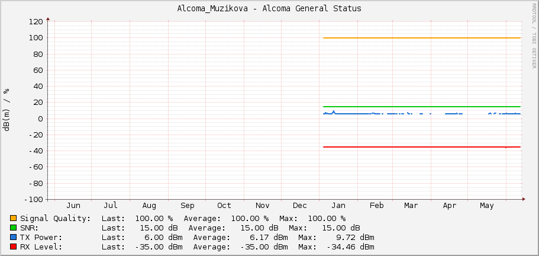Click the May x-axis label
This screenshot has height=256, width=539.
pos(487,206)
